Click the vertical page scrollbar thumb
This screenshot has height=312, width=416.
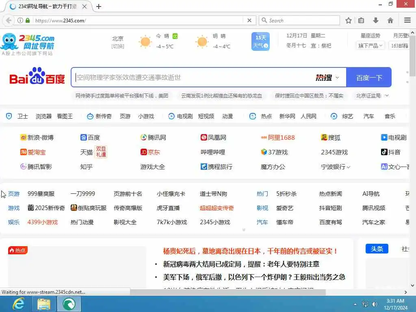[x=413, y=57]
